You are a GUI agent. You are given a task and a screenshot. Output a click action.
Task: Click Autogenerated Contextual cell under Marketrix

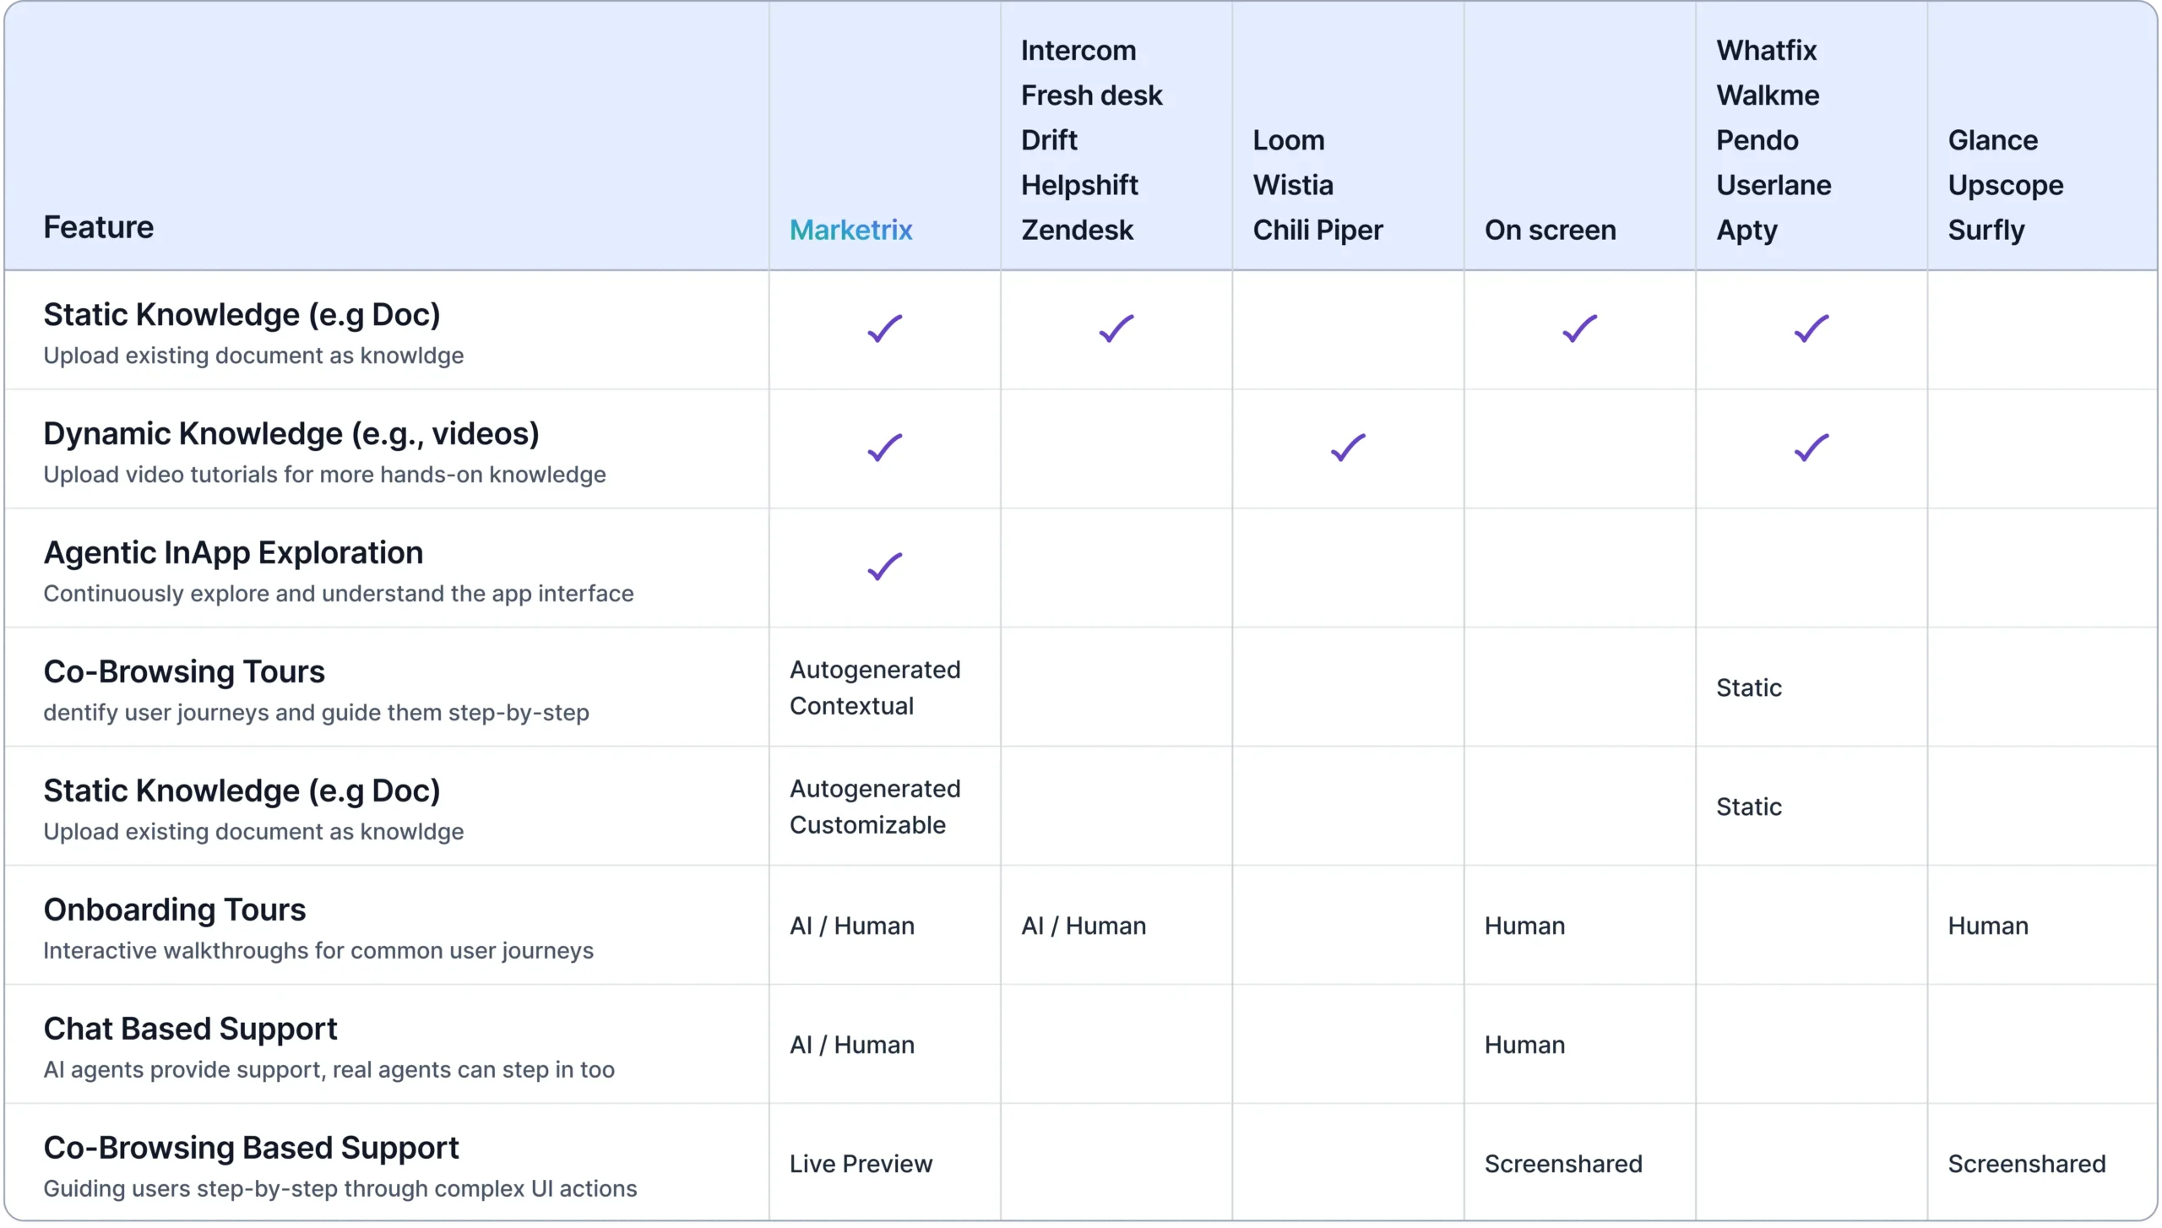point(875,687)
